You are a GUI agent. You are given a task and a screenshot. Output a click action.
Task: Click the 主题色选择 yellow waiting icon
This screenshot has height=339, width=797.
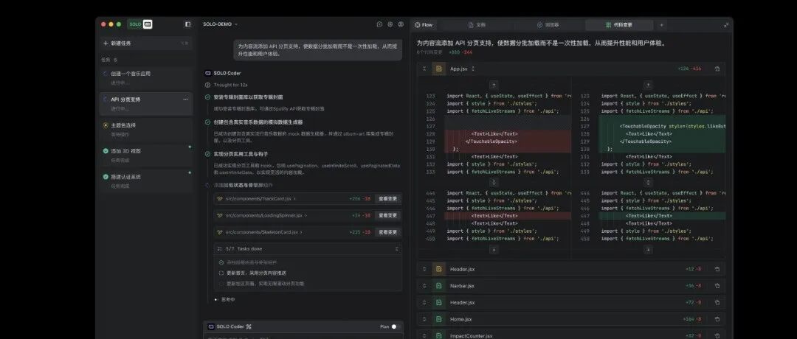coord(106,125)
